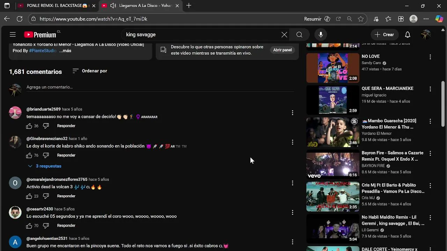Like the comment by @brianduarte2689

pos(29,126)
